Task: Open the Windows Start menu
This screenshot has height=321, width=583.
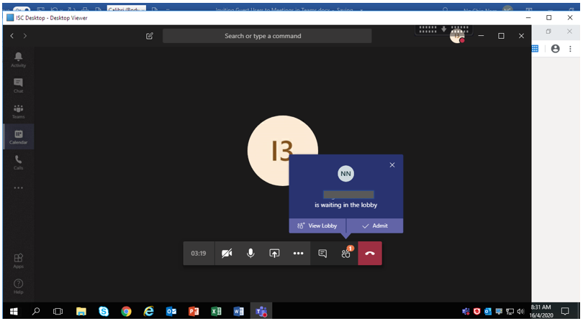Action: pyautogui.click(x=14, y=312)
